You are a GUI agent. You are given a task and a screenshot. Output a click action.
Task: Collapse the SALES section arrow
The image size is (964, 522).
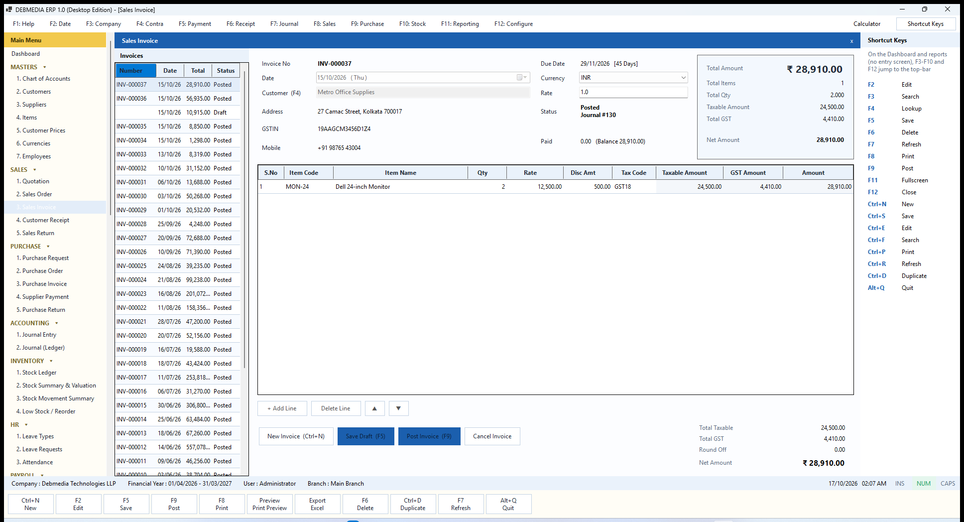tap(35, 170)
